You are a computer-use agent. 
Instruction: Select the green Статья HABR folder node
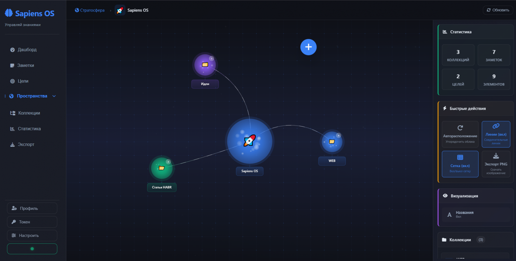162,168
